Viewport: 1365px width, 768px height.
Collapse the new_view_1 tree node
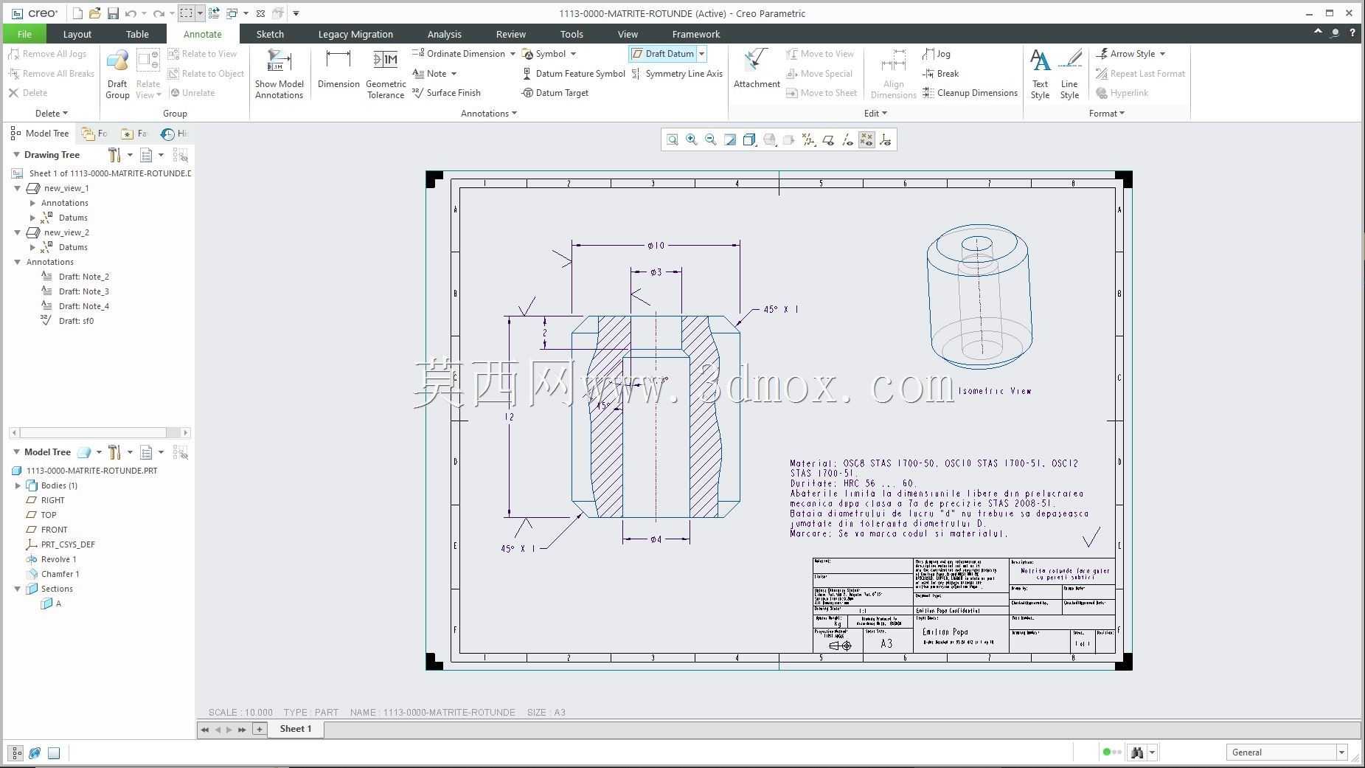(x=18, y=188)
